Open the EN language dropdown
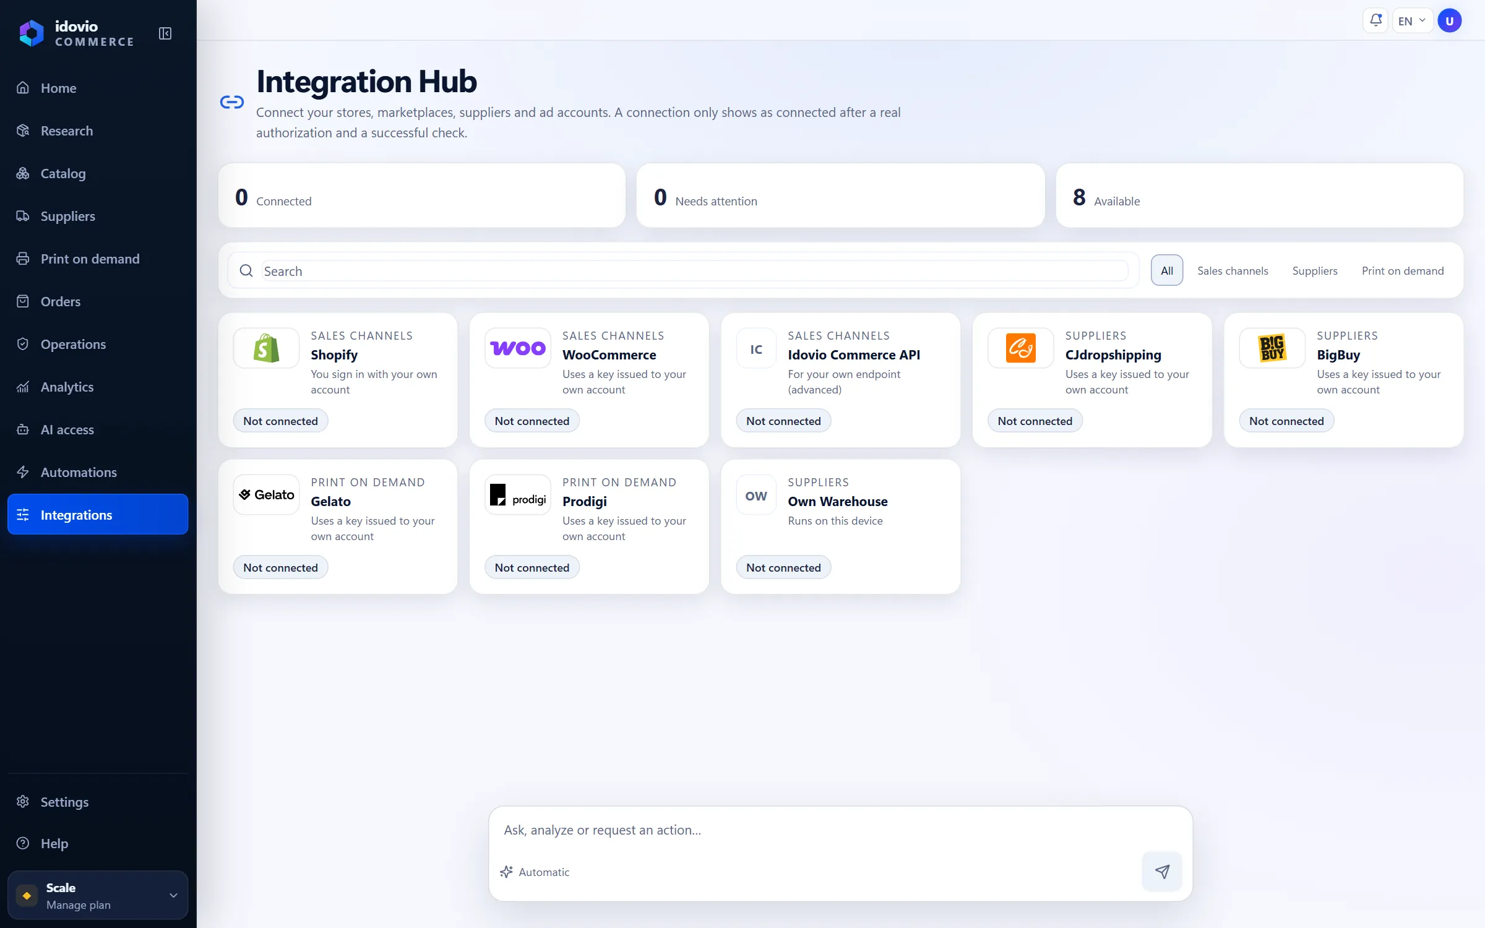 click(1412, 21)
